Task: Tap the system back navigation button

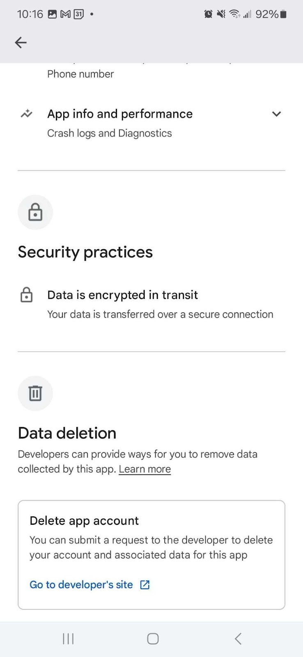Action: pos(238,639)
